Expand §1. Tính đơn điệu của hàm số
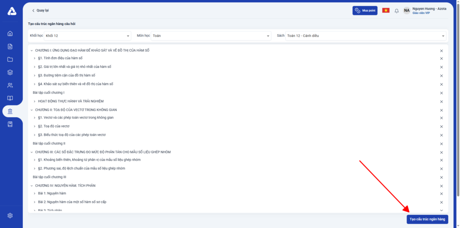The height and width of the screenshot is (228, 460). 35,58
